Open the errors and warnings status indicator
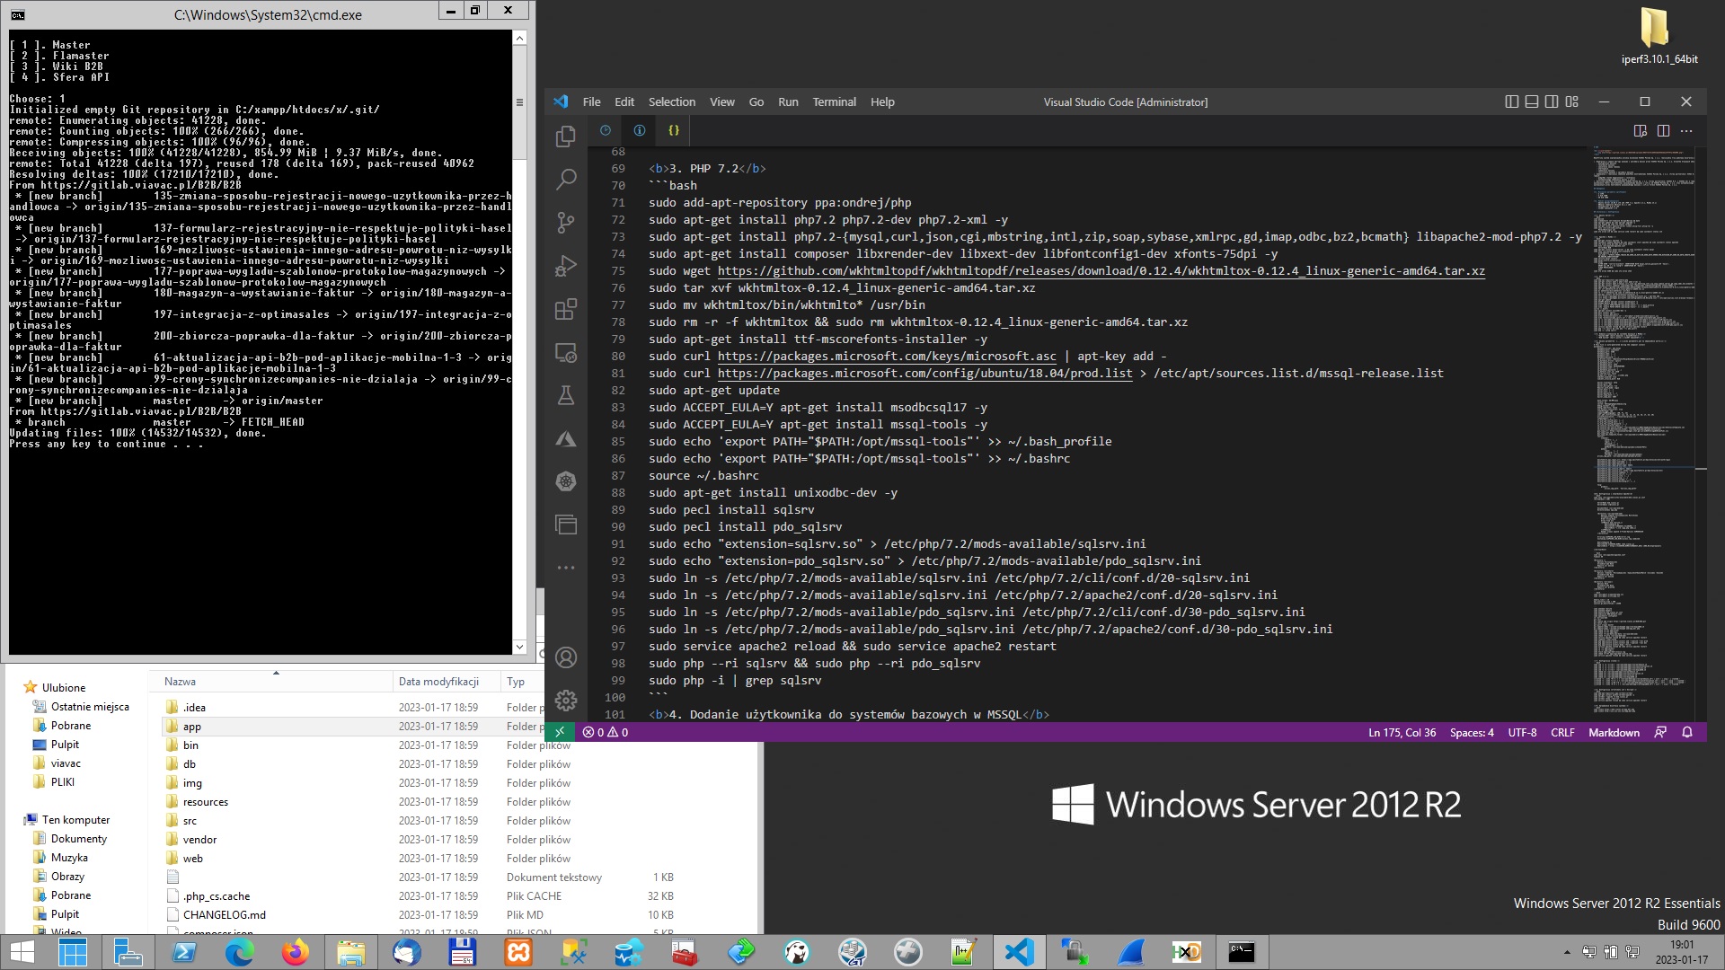 [x=606, y=732]
